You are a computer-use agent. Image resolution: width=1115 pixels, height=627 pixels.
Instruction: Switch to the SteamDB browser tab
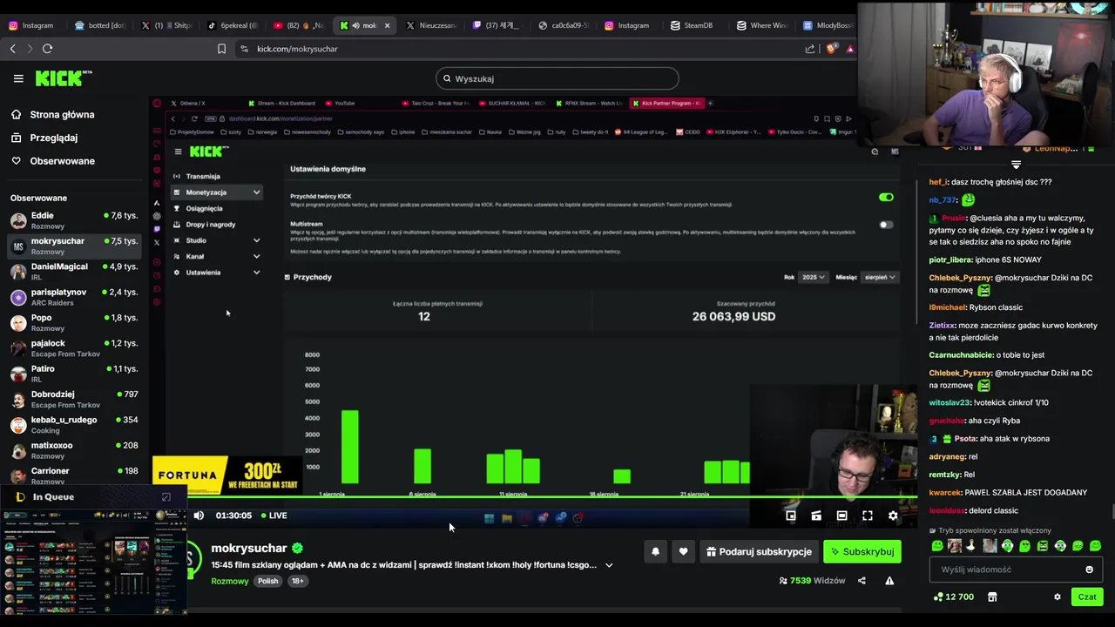pyautogui.click(x=692, y=25)
